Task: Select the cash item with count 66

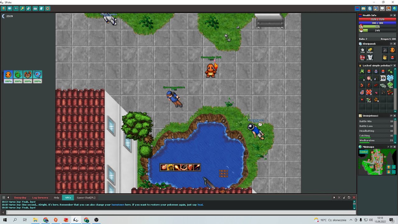Action: click(x=390, y=85)
